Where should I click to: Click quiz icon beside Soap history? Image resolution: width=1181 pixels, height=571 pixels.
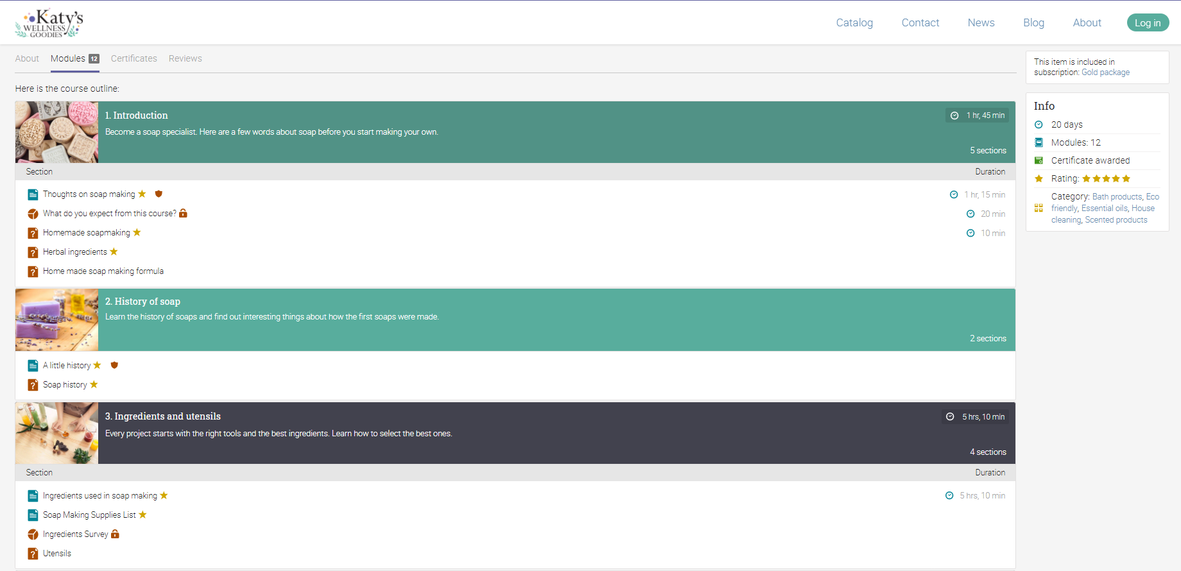click(x=33, y=385)
